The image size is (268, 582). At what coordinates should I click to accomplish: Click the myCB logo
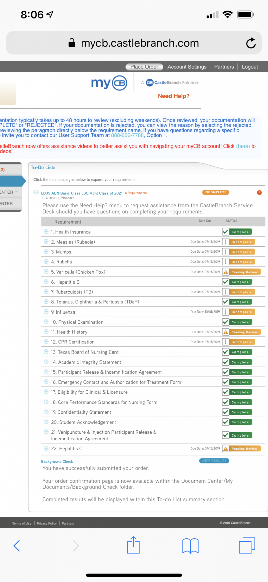point(109,83)
